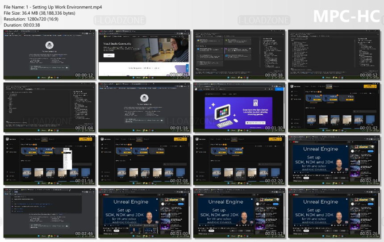Open engine version dropdown list in 00:01:56 frame
This screenshot has width=384, height=242.
coord(67,159)
